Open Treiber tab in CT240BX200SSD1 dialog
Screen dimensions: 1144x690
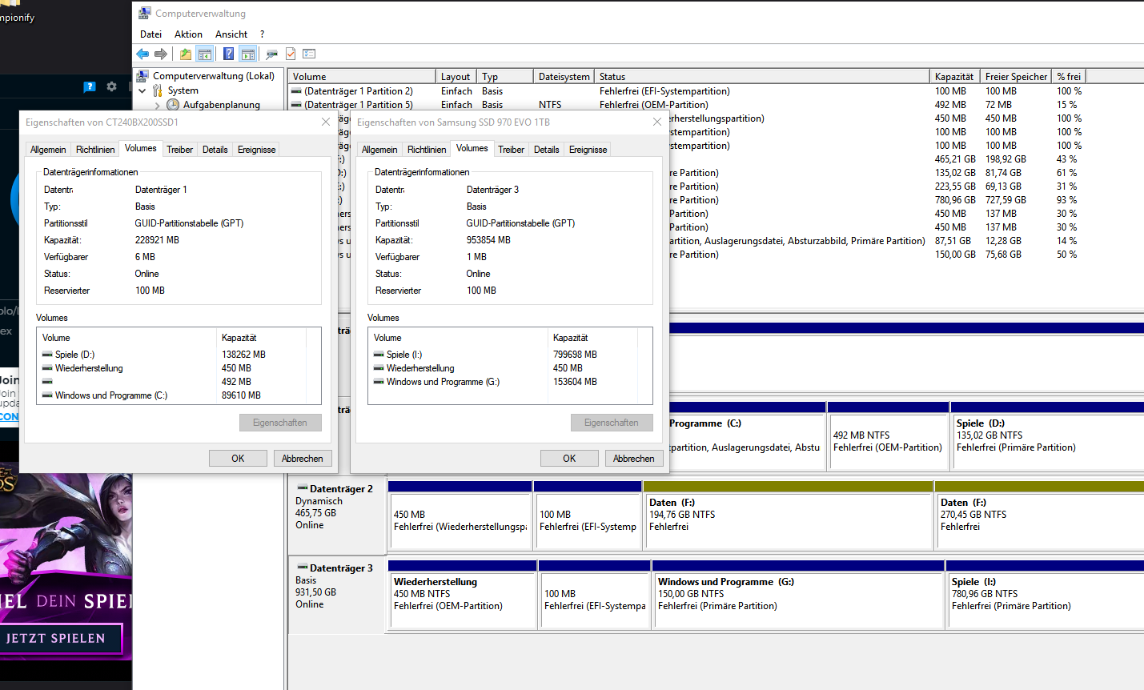[x=179, y=150]
